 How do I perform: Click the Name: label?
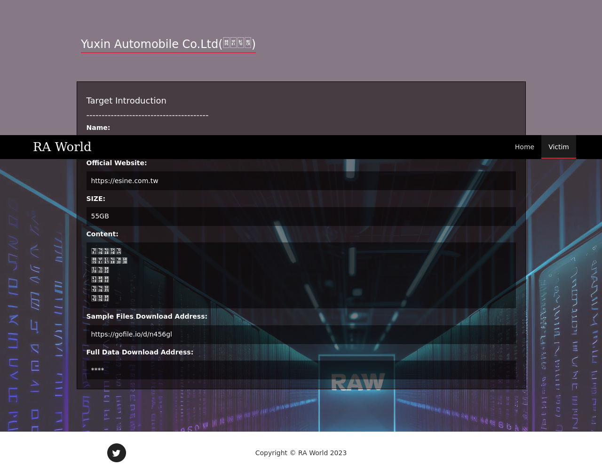98,128
